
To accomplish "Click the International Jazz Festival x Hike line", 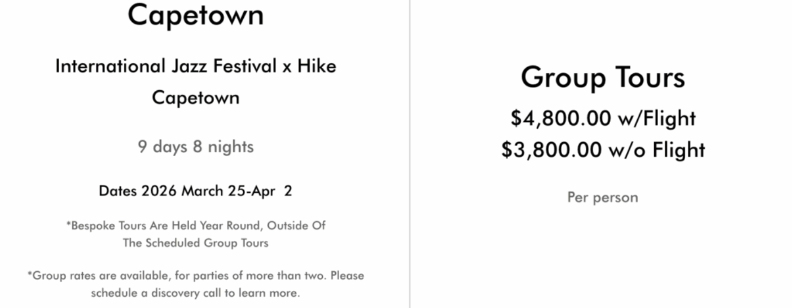I will pos(195,67).
